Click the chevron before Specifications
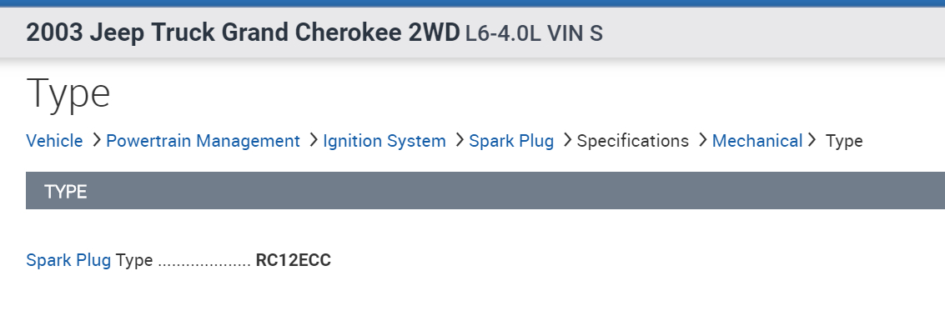Image resolution: width=945 pixels, height=336 pixels. point(567,141)
